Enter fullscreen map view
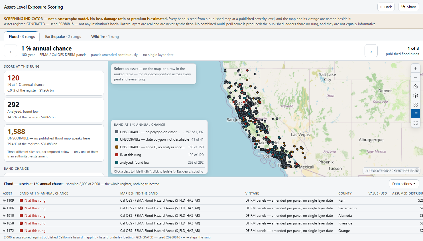The width and height of the screenshot is (423, 241). click(415, 123)
